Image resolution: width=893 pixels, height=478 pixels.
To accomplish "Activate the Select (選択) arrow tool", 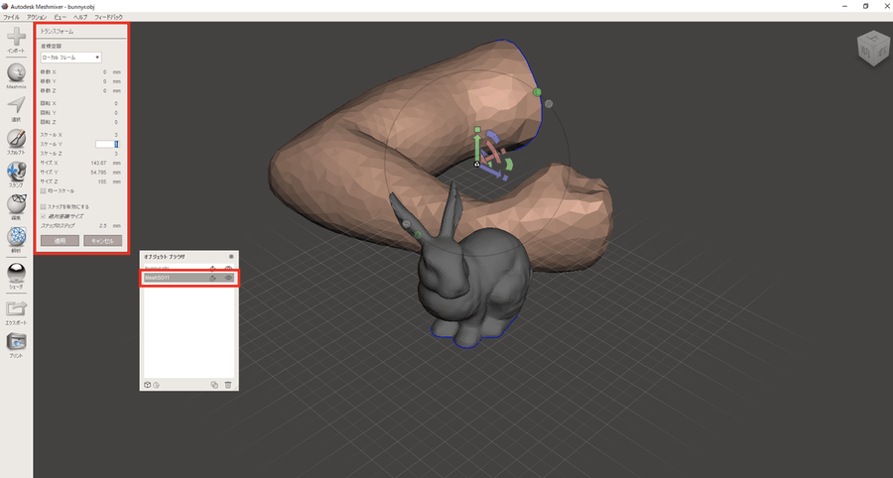I will [x=16, y=105].
